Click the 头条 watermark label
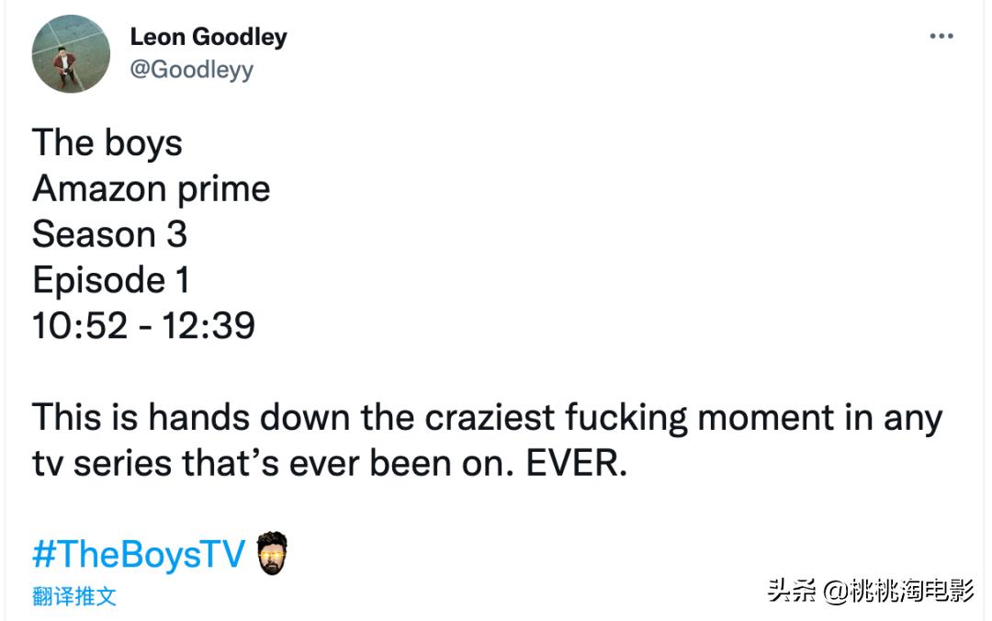This screenshot has height=621, width=992. (792, 590)
